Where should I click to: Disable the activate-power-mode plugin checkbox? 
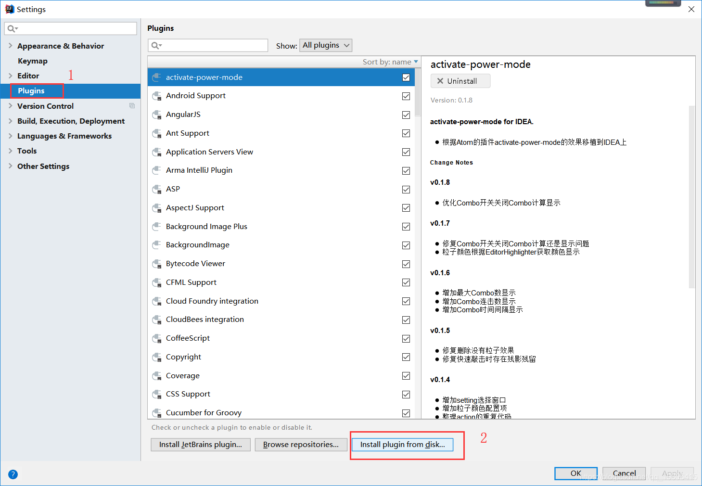[x=406, y=77]
